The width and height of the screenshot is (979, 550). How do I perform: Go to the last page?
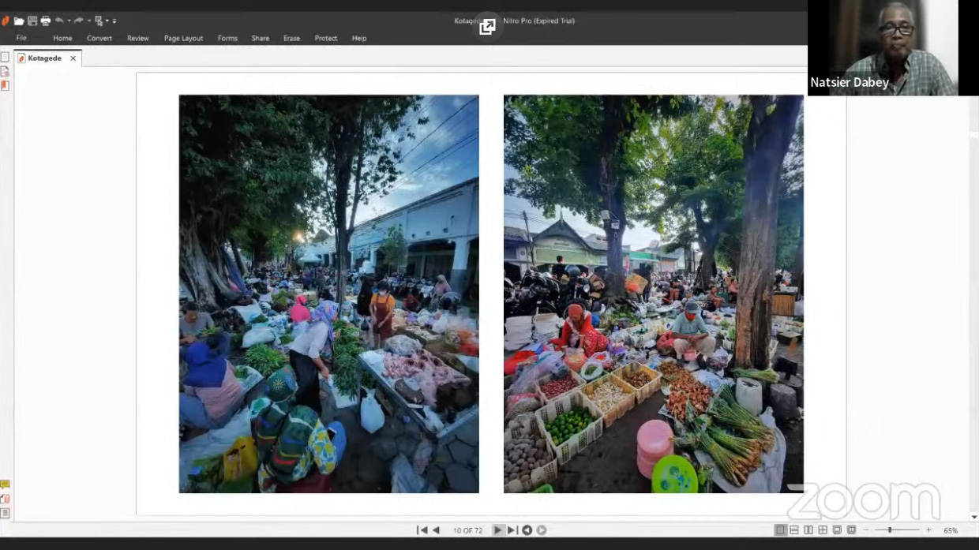click(512, 530)
